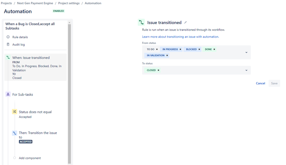Go to Projects breadcrumb
The height and width of the screenshot is (165, 286).
point(6,3)
